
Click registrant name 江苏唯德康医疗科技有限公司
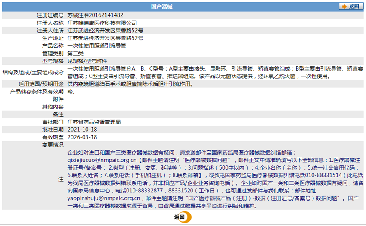pos(102,23)
